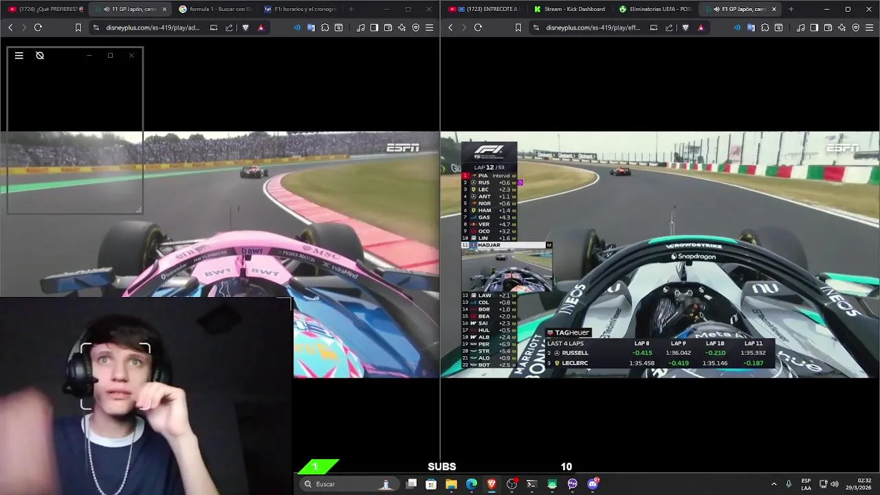Open the volume control in system tray
The height and width of the screenshot is (495, 880).
(835, 484)
